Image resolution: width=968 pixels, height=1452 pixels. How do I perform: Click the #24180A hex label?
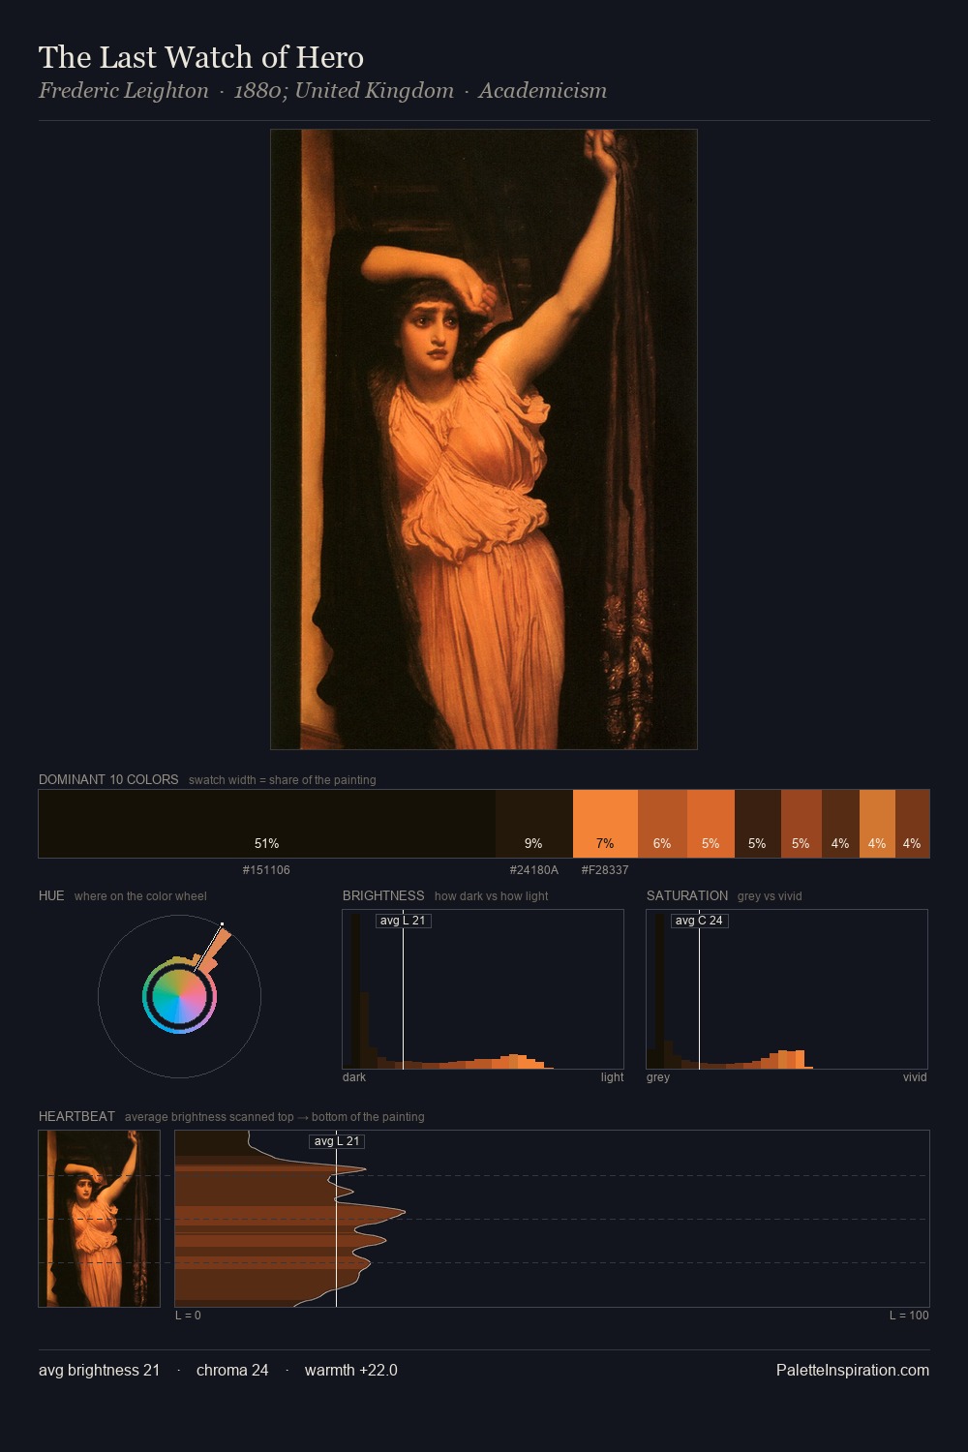tap(534, 870)
